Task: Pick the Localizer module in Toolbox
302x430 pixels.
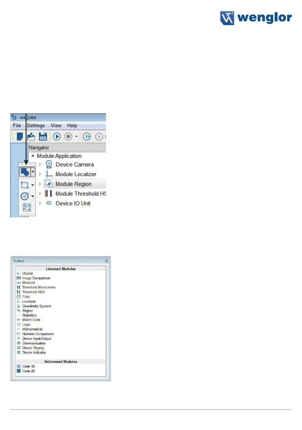Action: pyautogui.click(x=29, y=301)
